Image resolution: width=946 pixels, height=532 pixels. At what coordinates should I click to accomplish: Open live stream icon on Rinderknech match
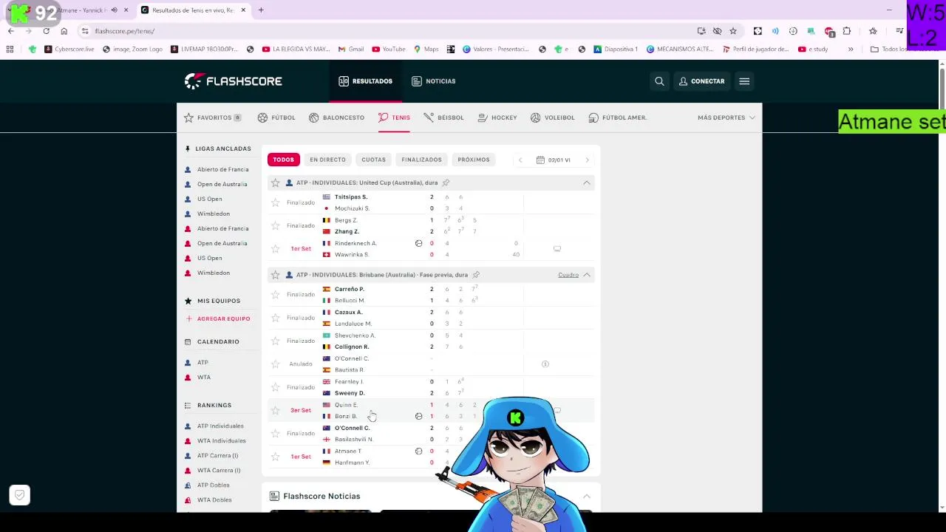click(557, 249)
